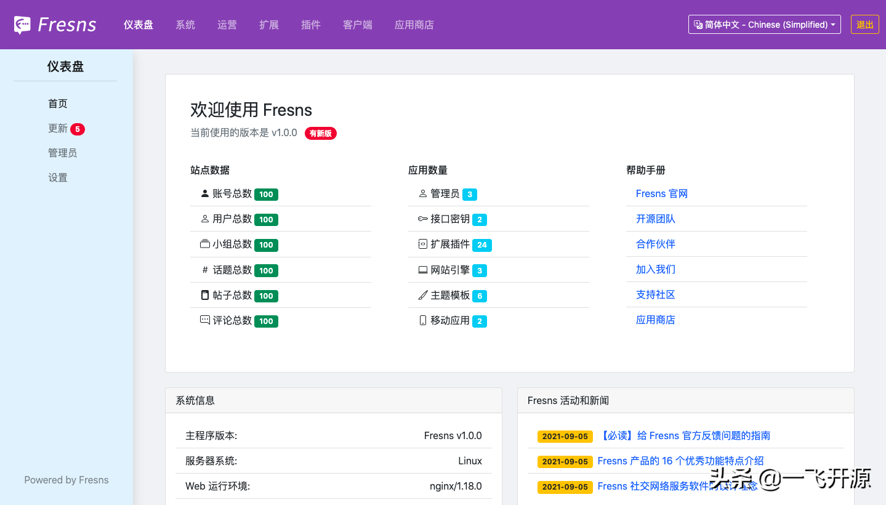Click the 用户总数 outline person icon

205,219
